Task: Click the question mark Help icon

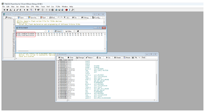Action: pyautogui.click(x=35, y=10)
